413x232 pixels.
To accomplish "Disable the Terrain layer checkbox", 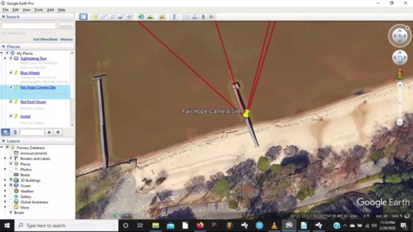I will (x=11, y=213).
